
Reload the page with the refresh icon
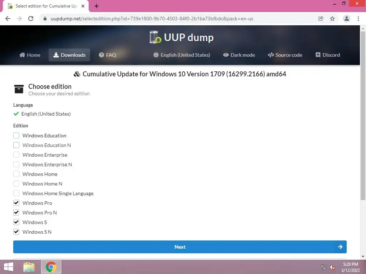pos(31,19)
